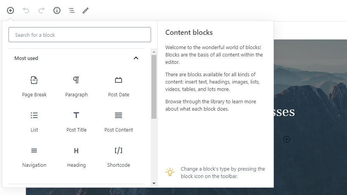
Task: Click the scrollbar down arrow in block list
Action: point(154,183)
